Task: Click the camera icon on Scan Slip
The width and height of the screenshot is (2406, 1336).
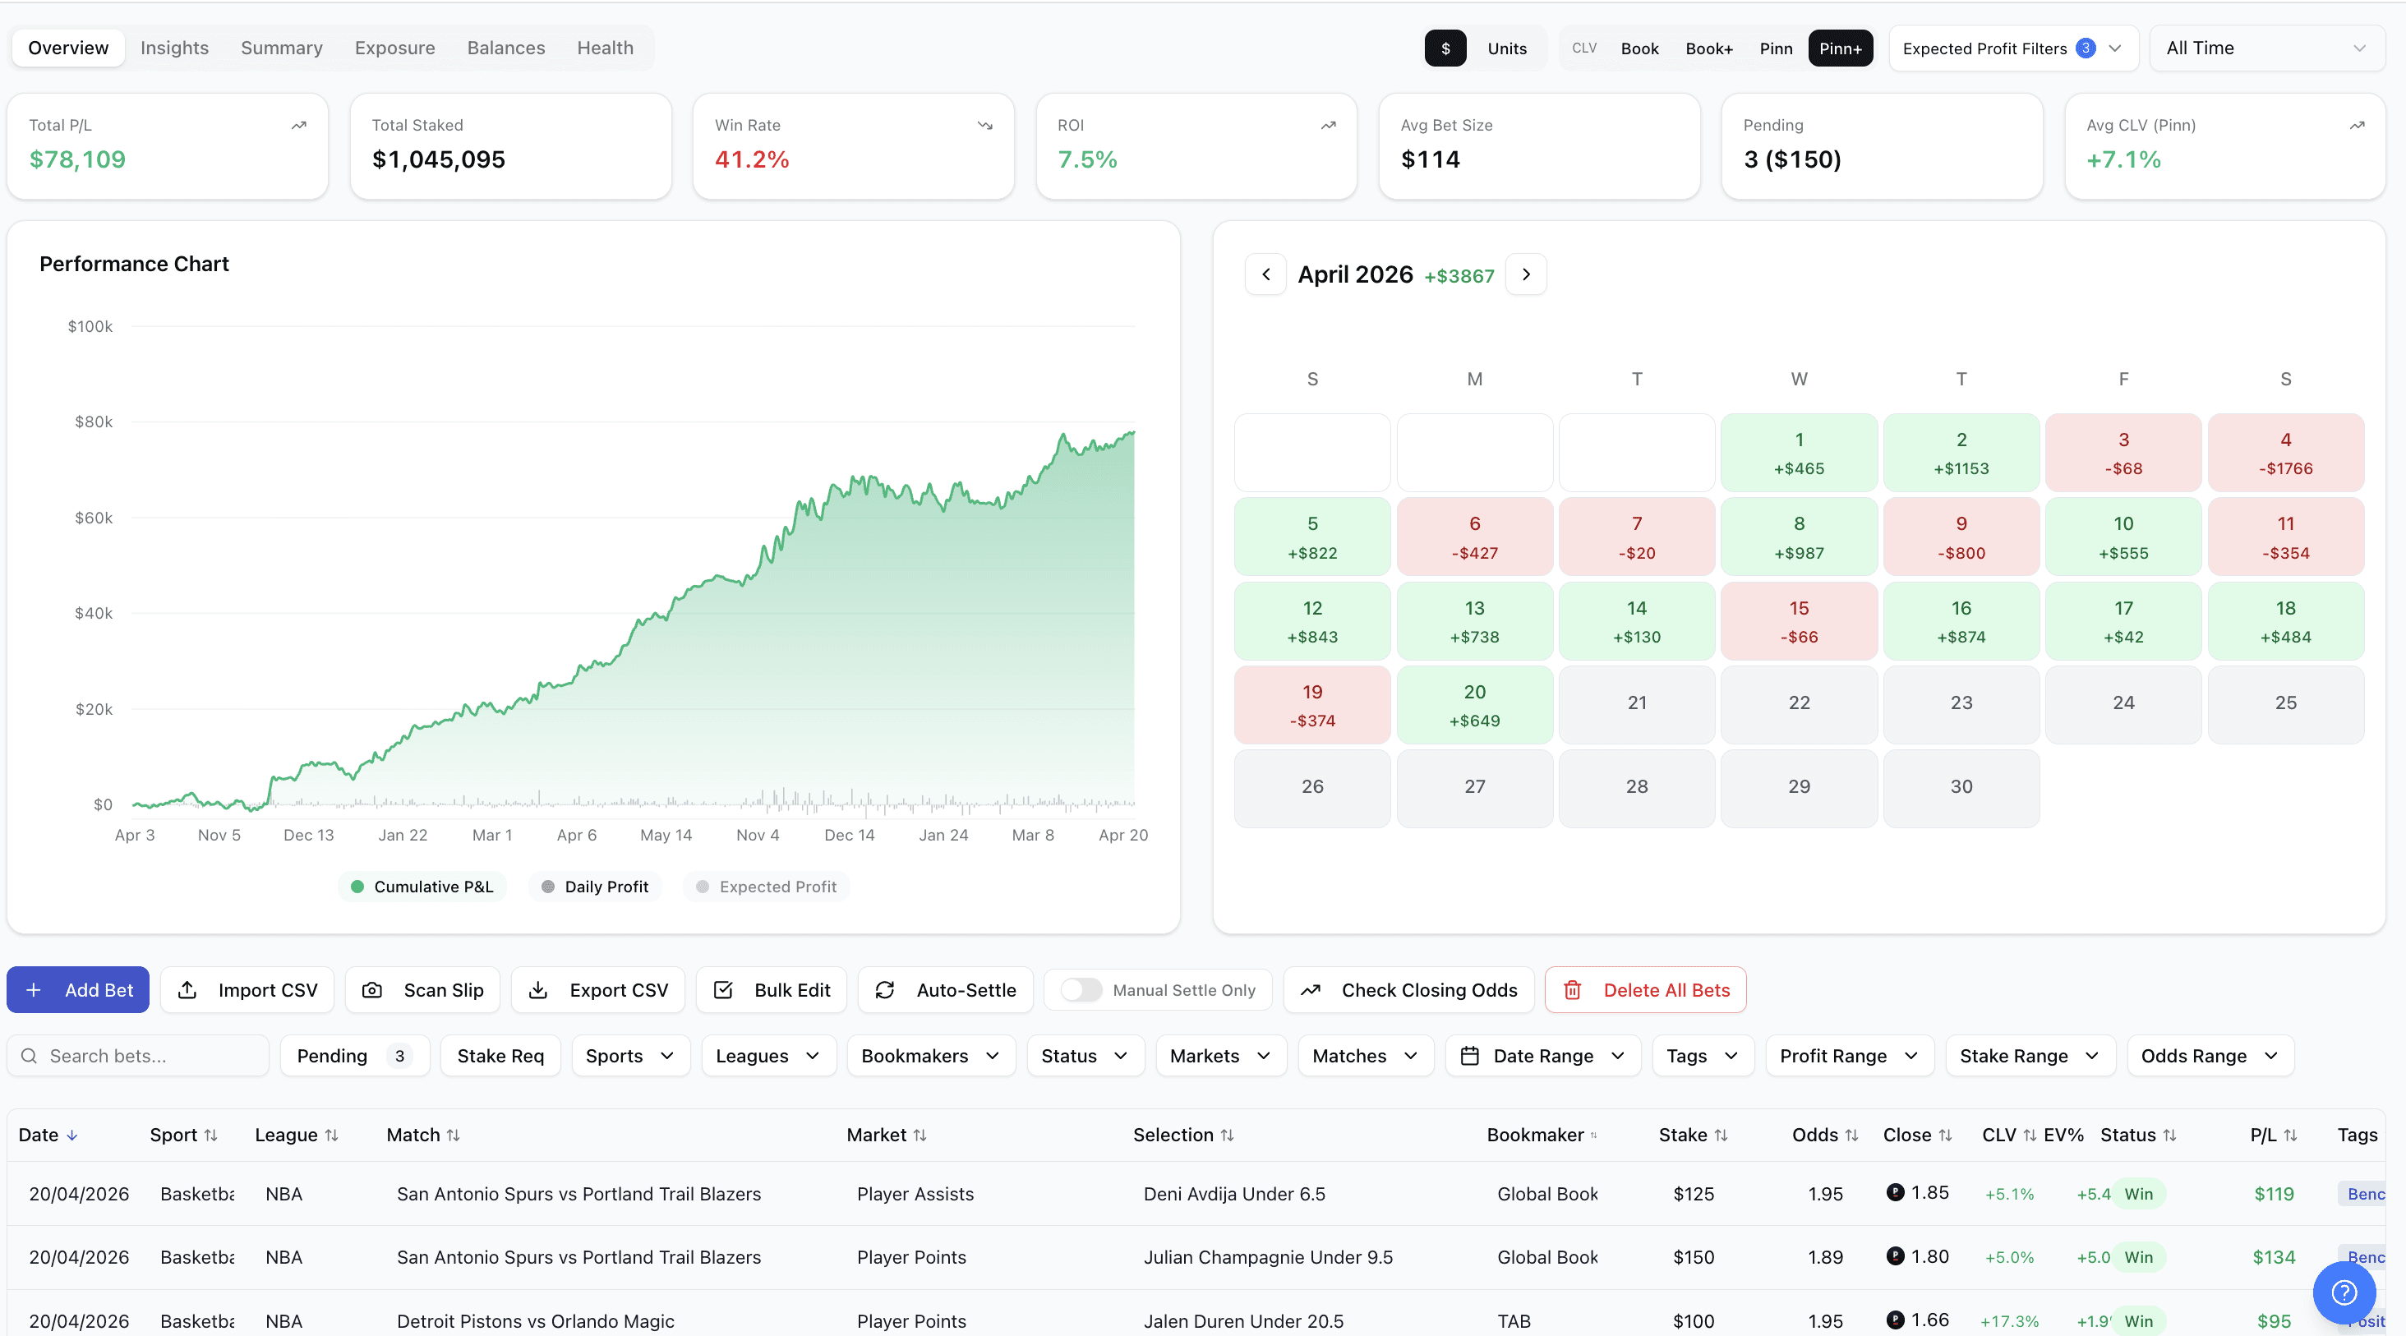Action: [x=371, y=989]
